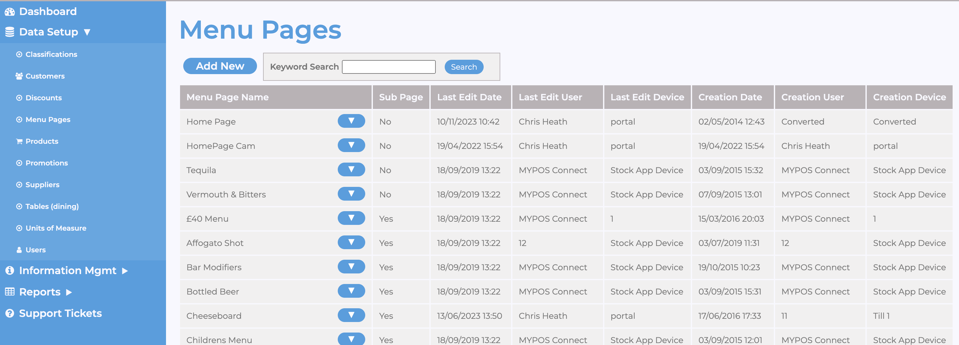Open dropdown for £40 Menu row

point(351,218)
